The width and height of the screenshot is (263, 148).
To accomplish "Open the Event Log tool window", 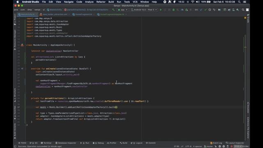I will click(216, 143).
